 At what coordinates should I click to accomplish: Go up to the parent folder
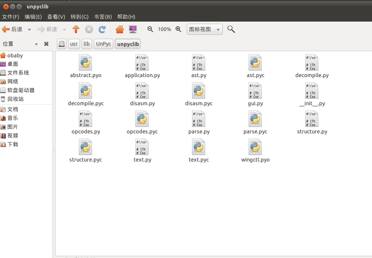click(76, 29)
